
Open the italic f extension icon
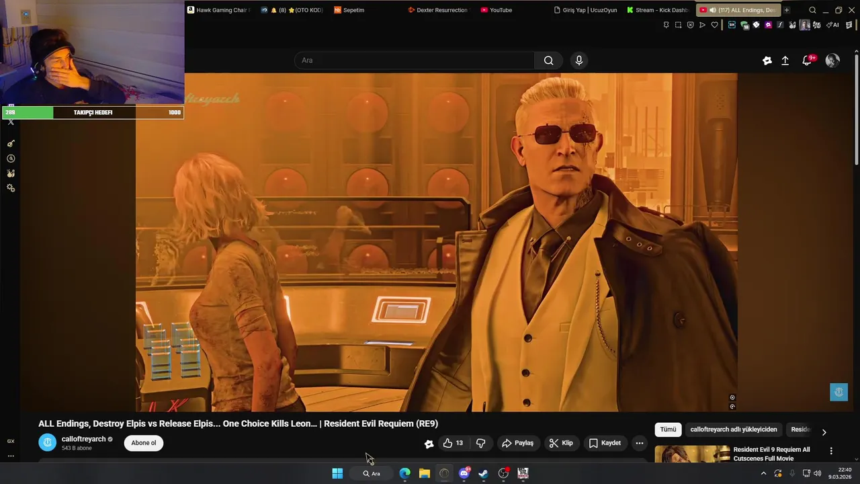[x=780, y=25]
